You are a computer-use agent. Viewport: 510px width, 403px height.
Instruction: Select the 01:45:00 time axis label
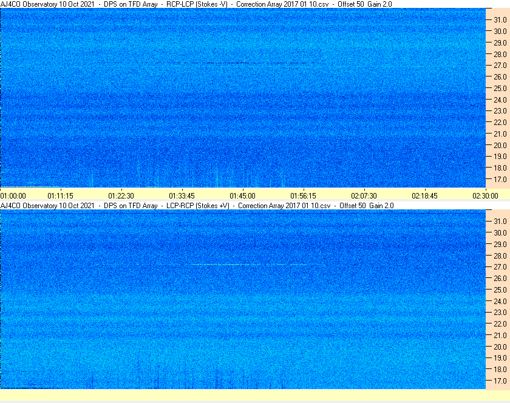(x=243, y=196)
